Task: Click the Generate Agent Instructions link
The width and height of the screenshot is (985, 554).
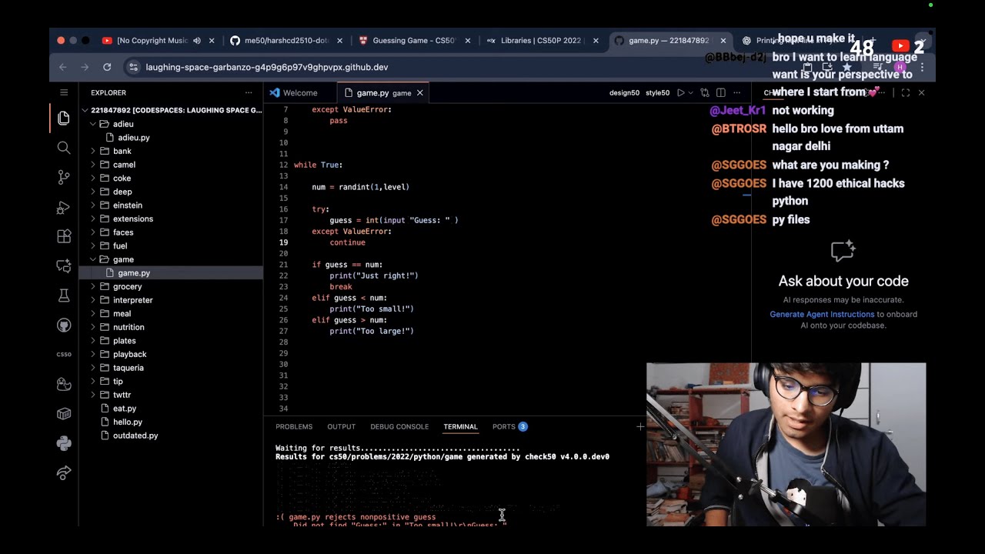Action: 822,314
